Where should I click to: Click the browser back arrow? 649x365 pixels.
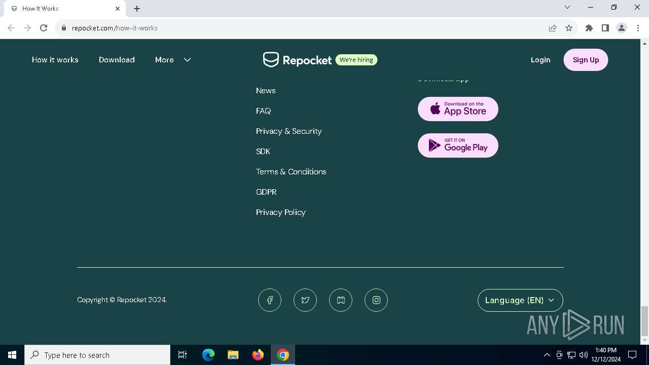click(x=11, y=28)
